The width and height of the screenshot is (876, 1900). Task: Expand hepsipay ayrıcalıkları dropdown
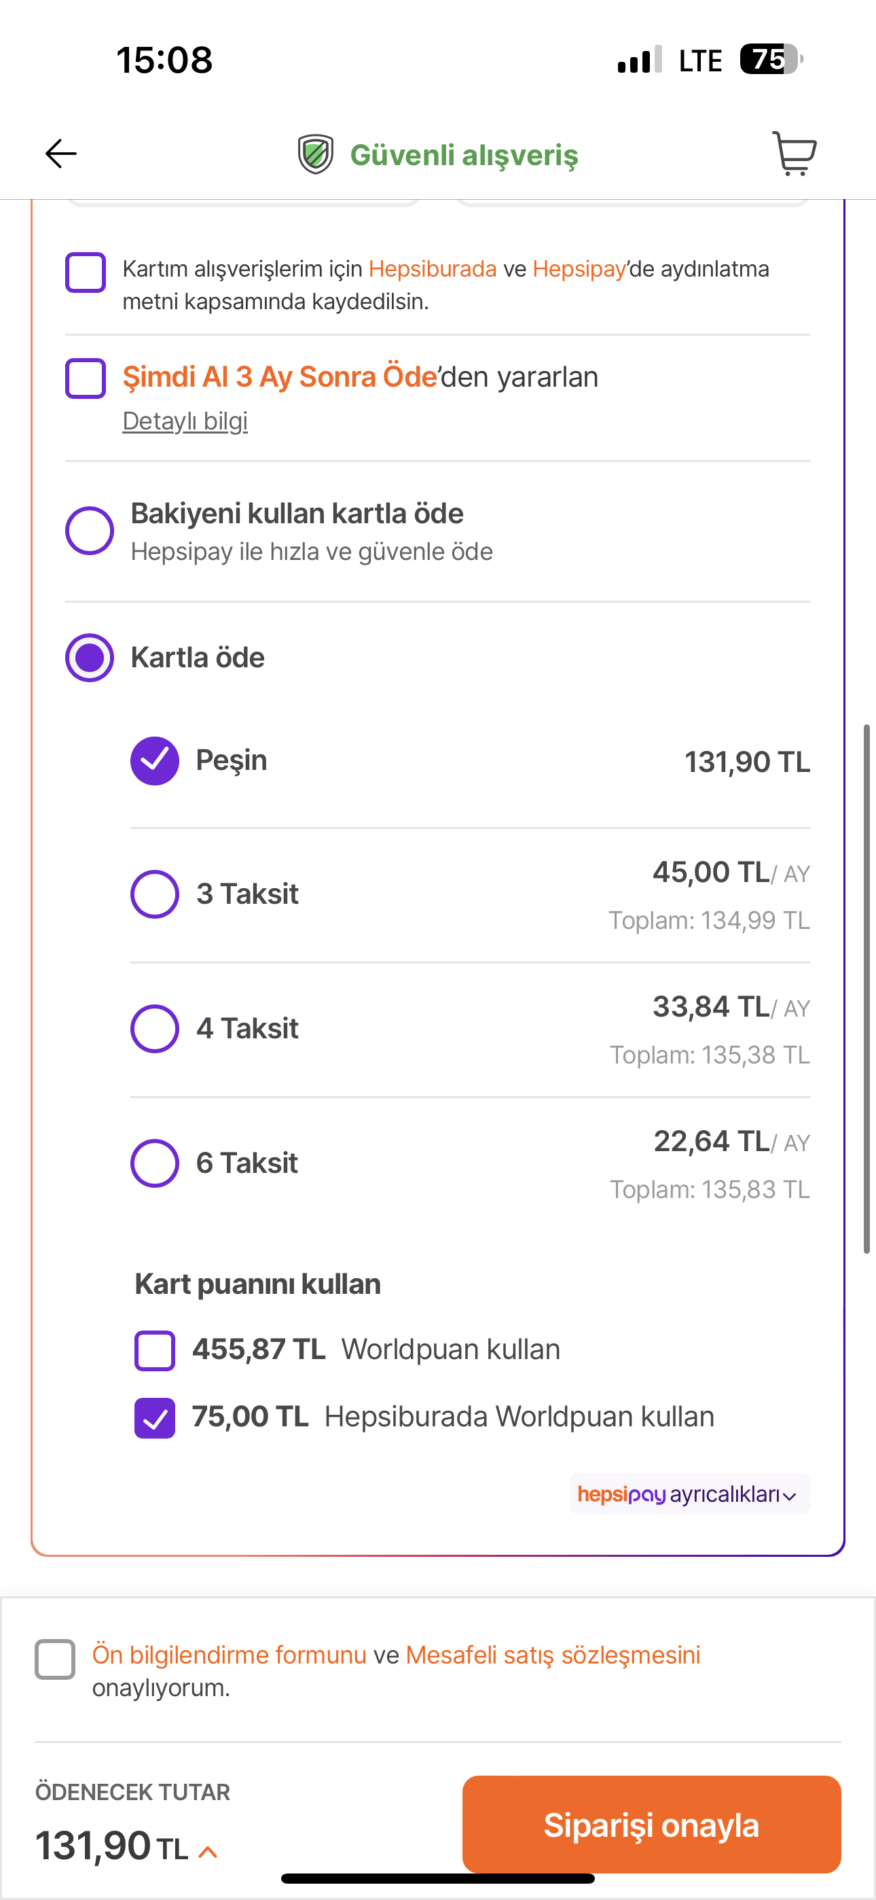click(689, 1494)
